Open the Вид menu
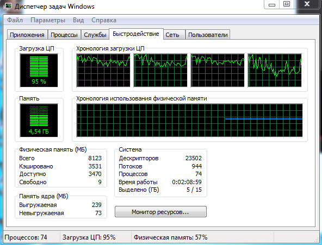 pyautogui.click(x=78, y=20)
